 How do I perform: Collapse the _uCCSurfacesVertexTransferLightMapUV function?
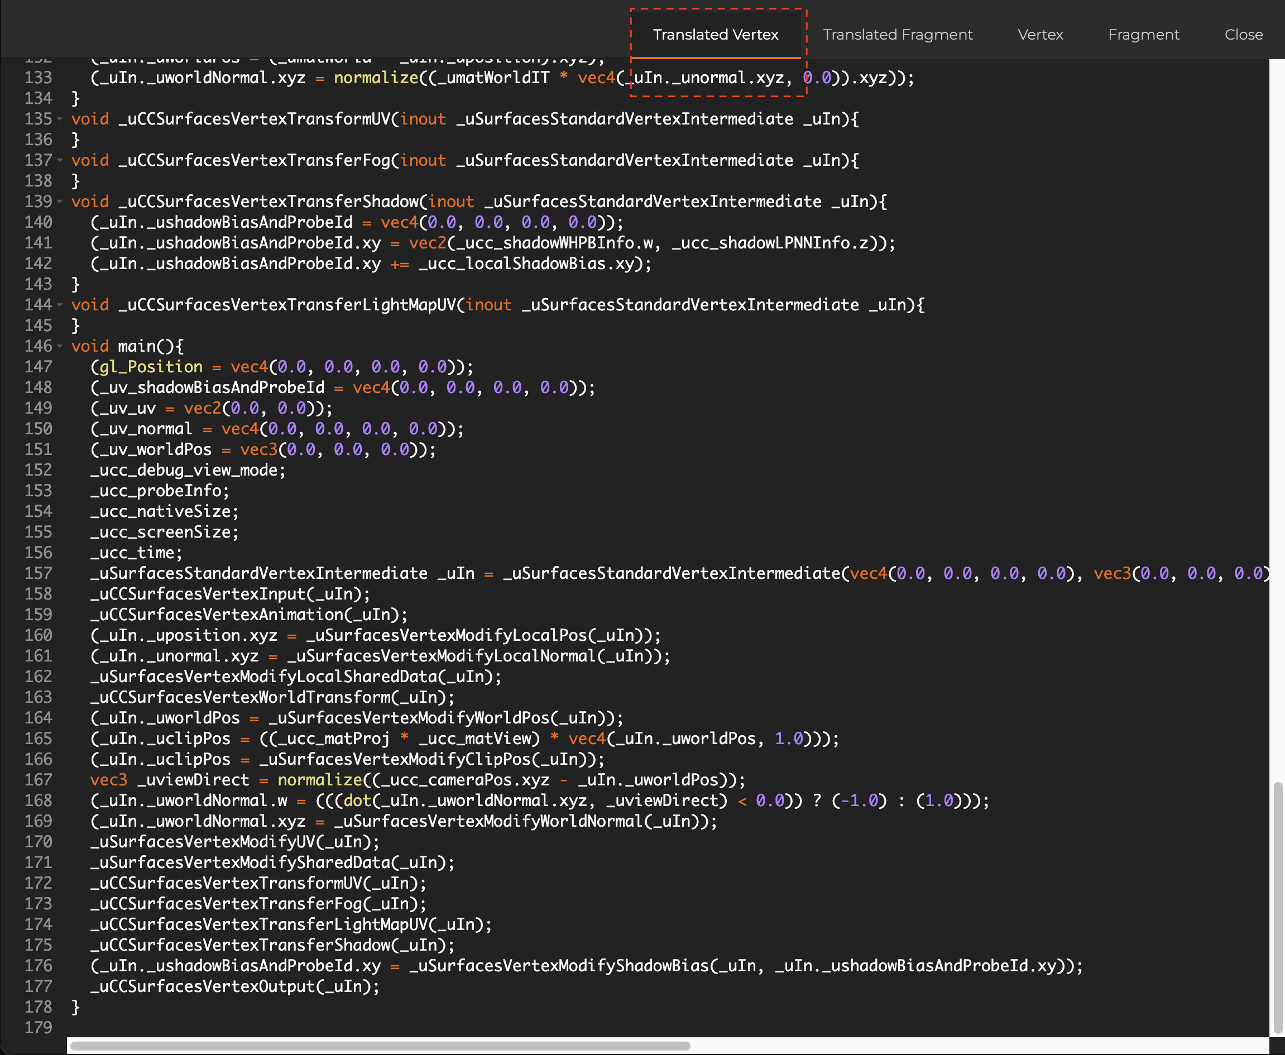pos(60,304)
